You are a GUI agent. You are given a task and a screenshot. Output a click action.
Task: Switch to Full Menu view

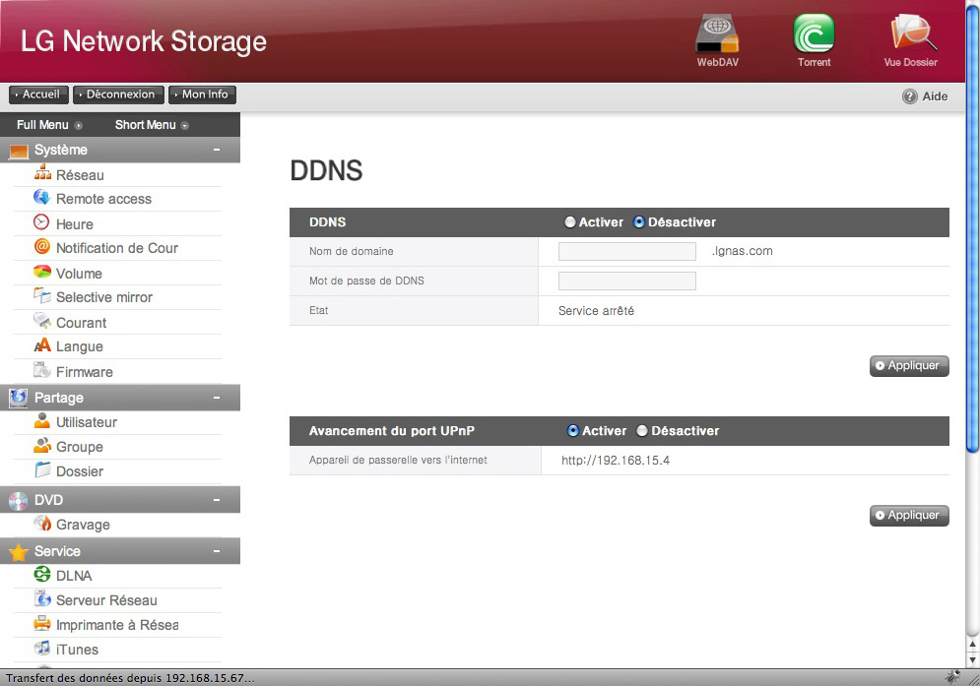point(48,125)
